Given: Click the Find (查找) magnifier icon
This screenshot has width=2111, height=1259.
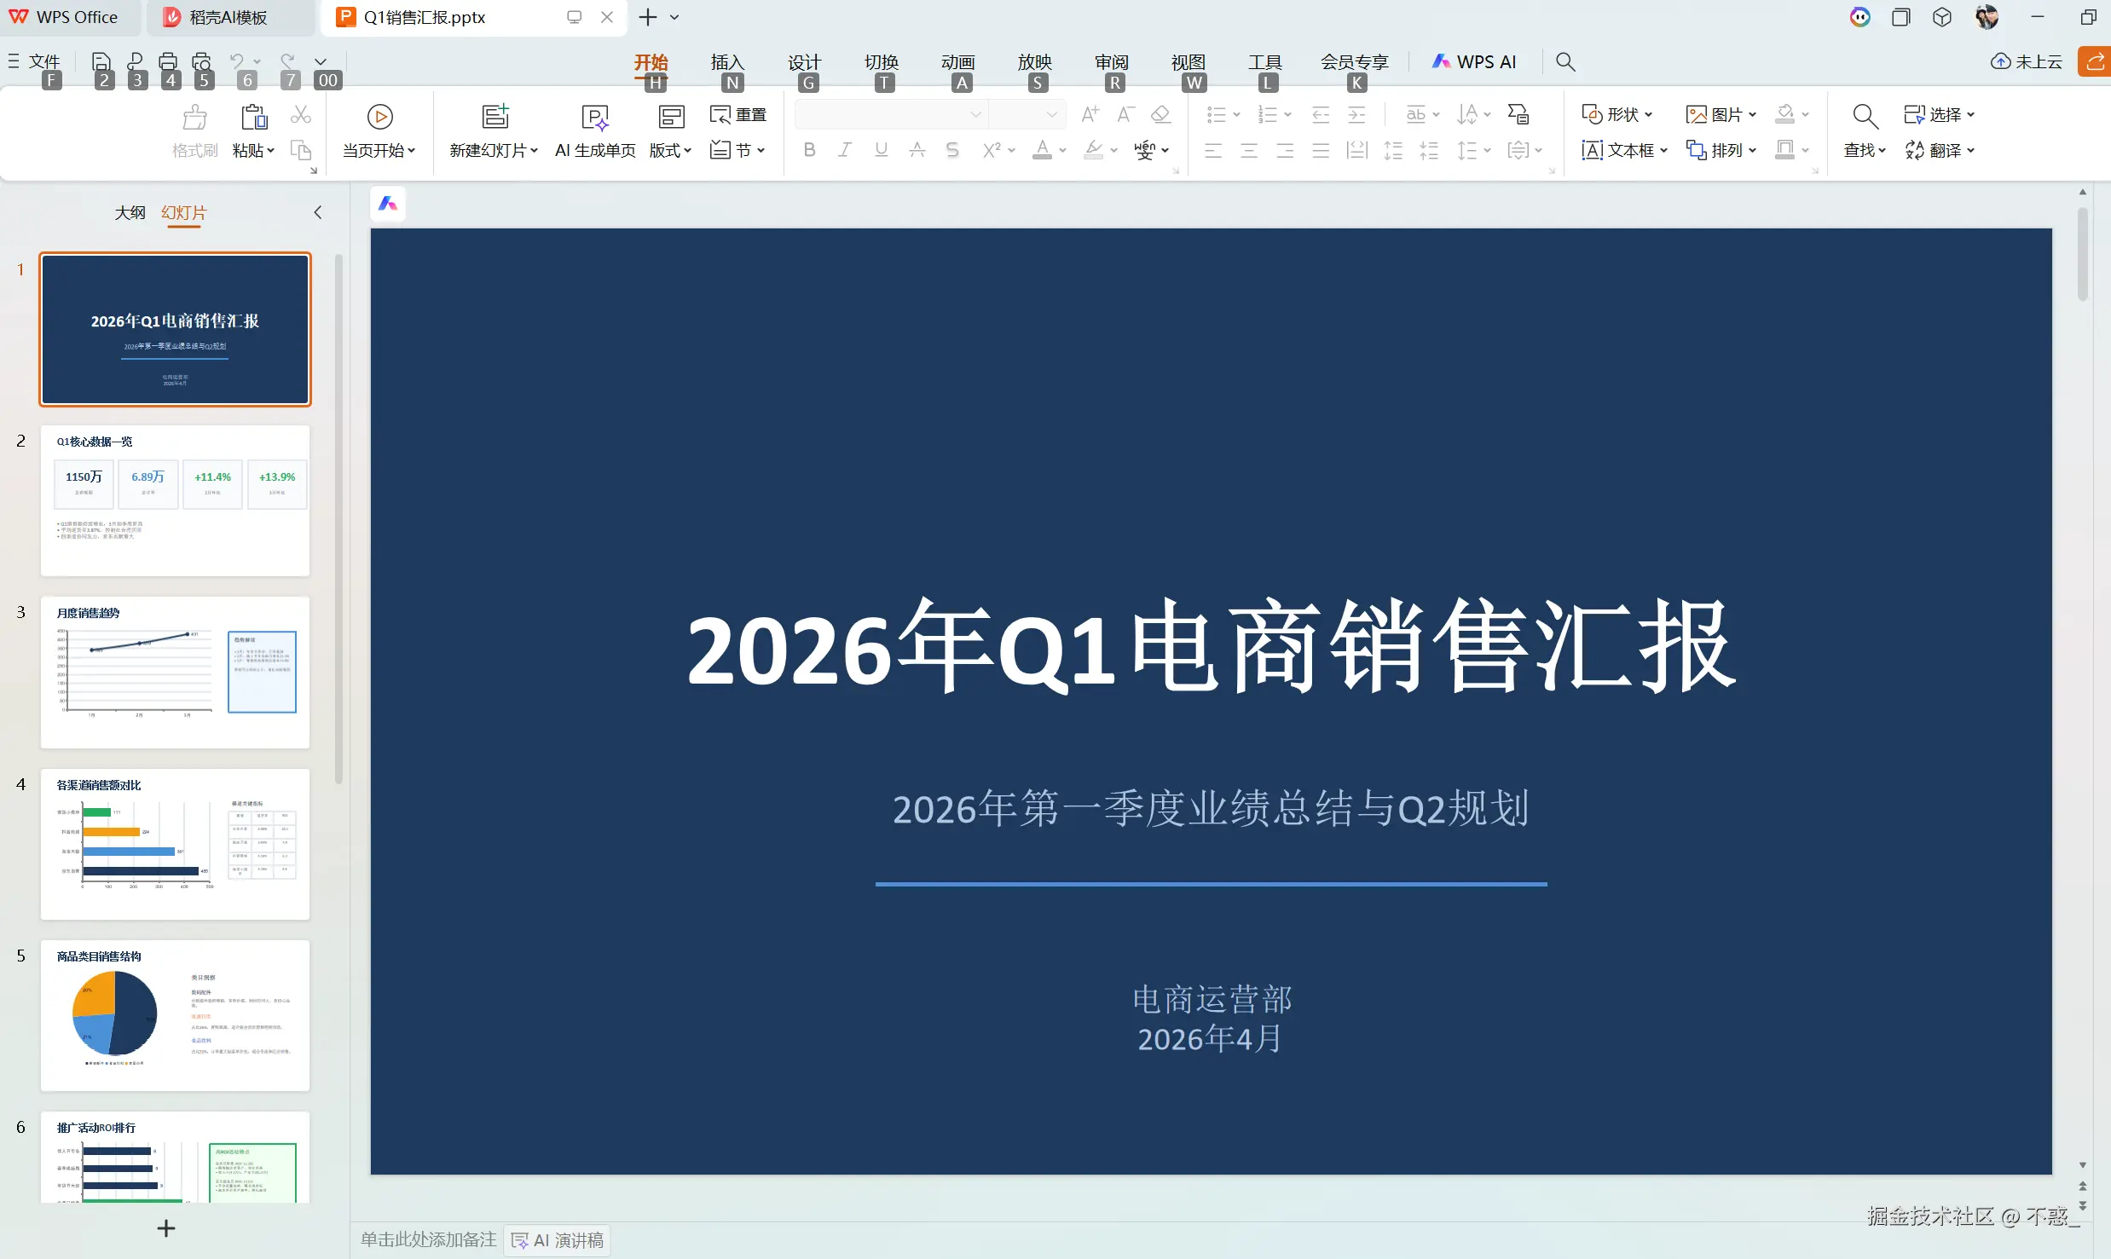Looking at the screenshot, I should pyautogui.click(x=1865, y=117).
